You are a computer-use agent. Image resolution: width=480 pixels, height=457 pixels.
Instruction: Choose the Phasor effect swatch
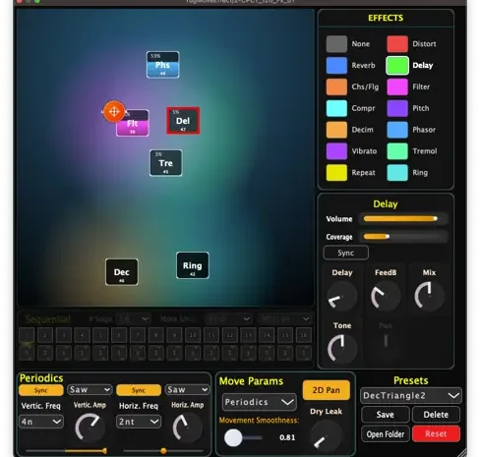tap(397, 130)
